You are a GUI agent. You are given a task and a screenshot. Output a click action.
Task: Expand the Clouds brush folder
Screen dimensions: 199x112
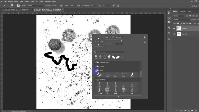(95, 66)
